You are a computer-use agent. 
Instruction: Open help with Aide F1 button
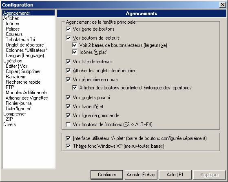175,175
